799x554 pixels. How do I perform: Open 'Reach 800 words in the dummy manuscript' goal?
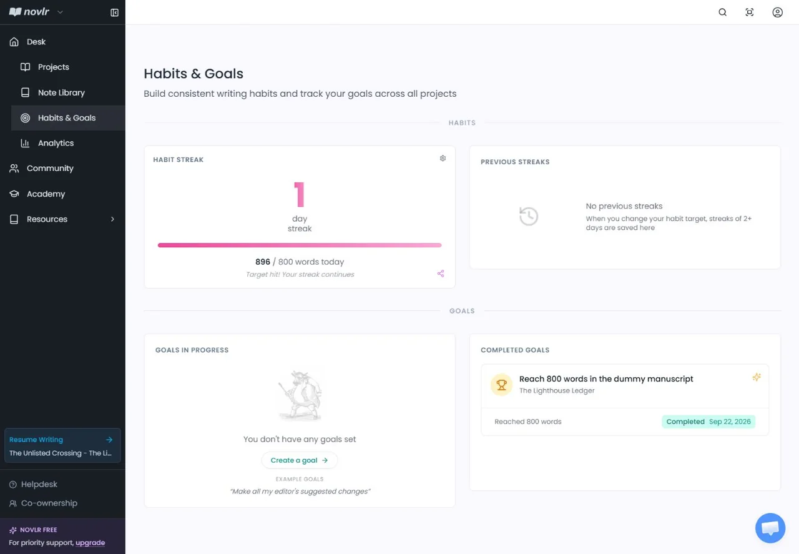coord(606,379)
